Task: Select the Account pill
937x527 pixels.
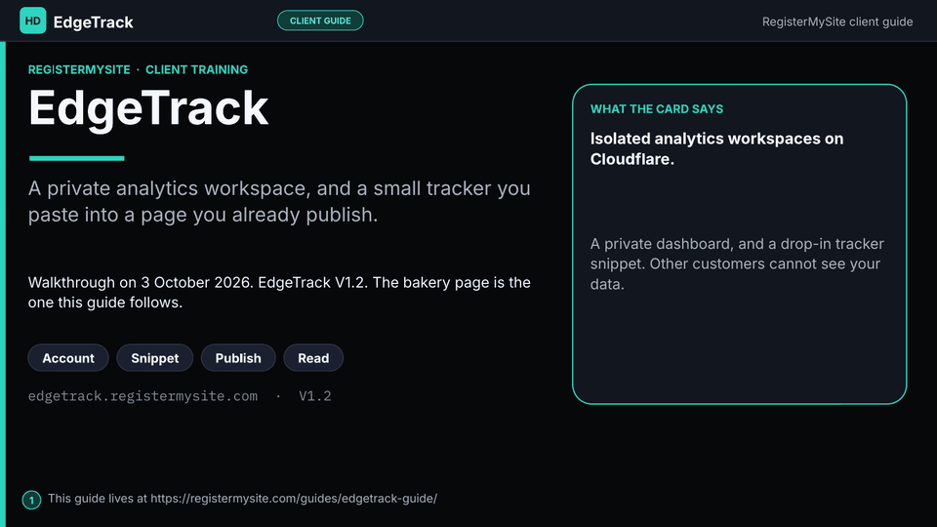Action: (68, 358)
